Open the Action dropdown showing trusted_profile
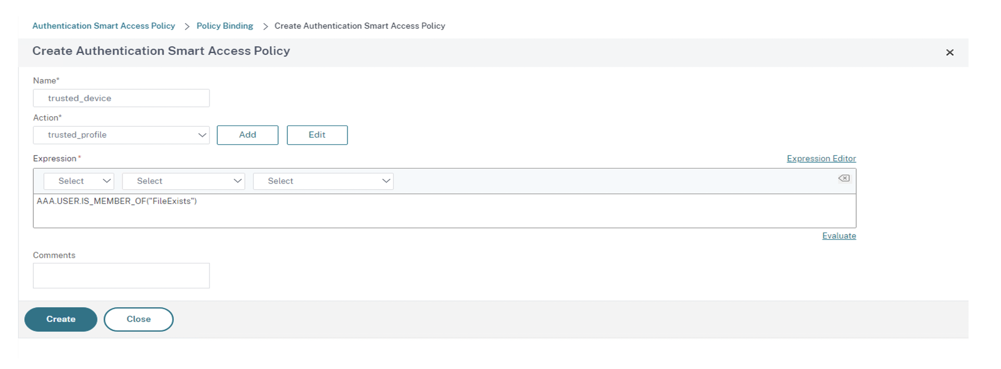Screen dimensions: 1001x369 121,135
